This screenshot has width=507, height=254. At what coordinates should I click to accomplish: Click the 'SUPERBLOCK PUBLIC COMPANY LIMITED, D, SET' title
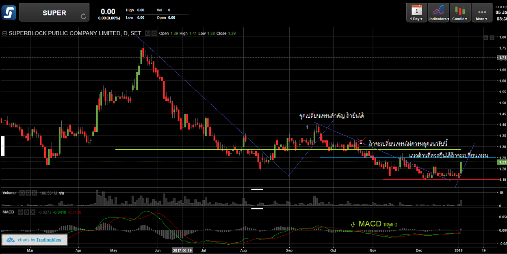75,33
